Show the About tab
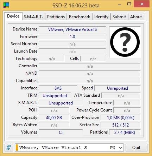The width and height of the screenshot is (152, 156). (x=136, y=17)
